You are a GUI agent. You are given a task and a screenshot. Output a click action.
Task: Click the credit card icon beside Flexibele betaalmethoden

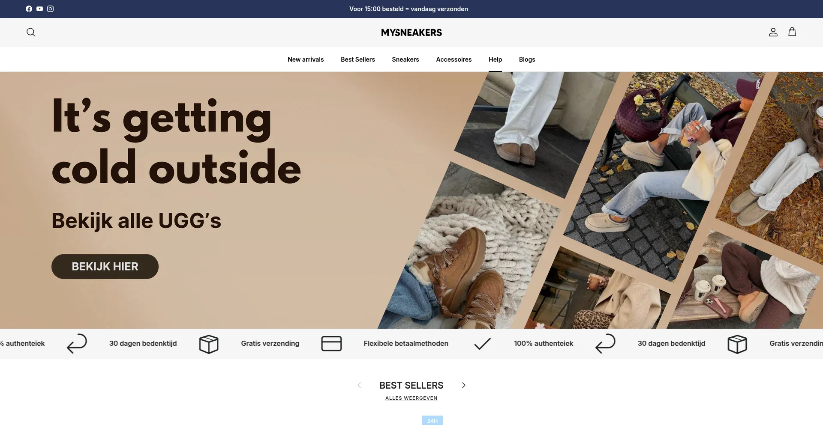pos(331,344)
